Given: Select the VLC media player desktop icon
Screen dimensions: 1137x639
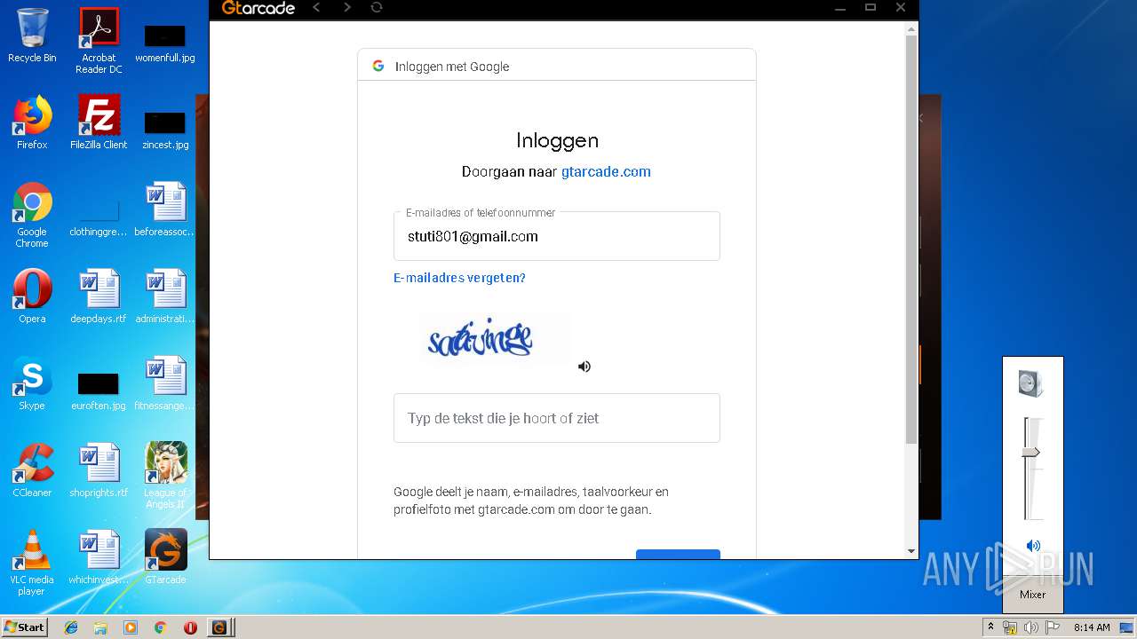Looking at the screenshot, I should coord(32,563).
